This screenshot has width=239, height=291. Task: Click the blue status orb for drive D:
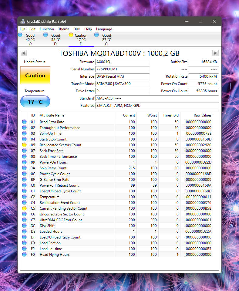point(45,35)
